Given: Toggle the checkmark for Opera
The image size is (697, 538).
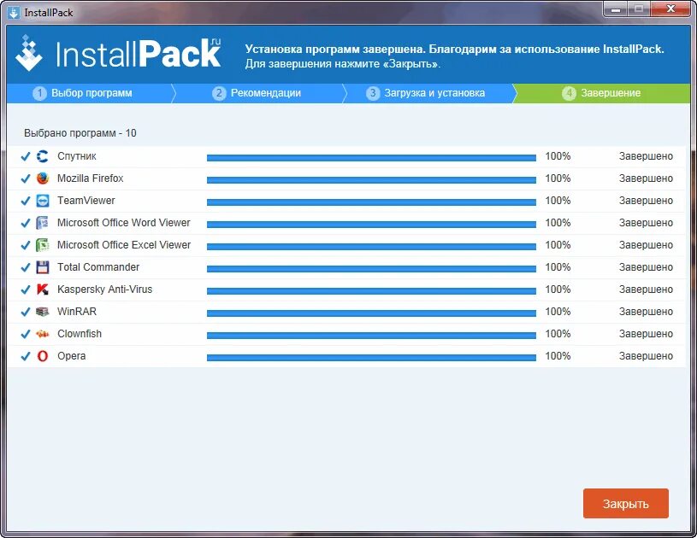Looking at the screenshot, I should [26, 356].
